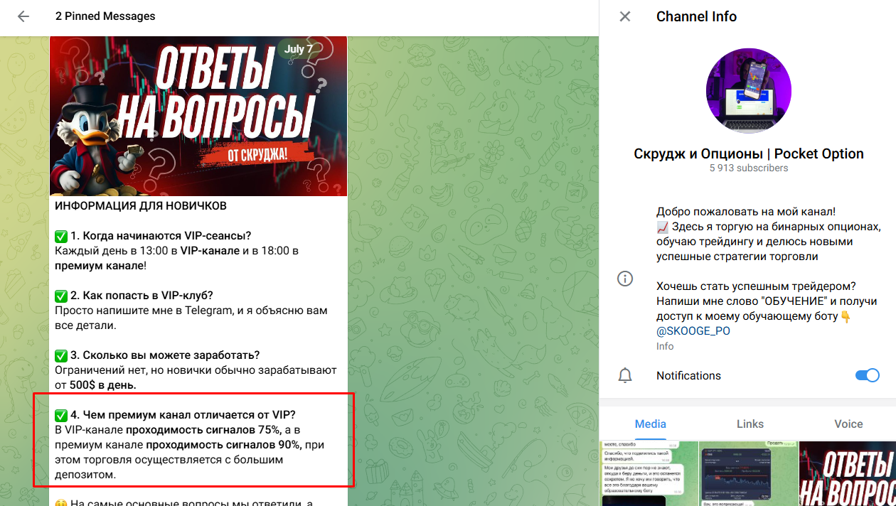Click the '3. Сколько вы можете заработать?' question
Image resolution: width=896 pixels, height=506 pixels.
[165, 355]
